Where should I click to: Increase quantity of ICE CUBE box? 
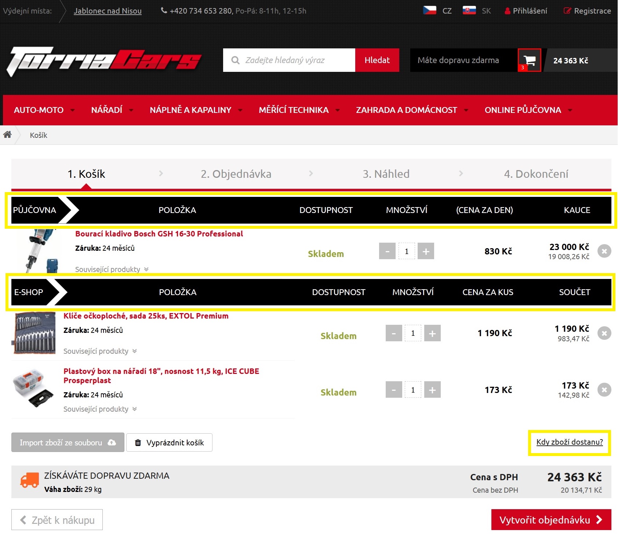pyautogui.click(x=432, y=390)
